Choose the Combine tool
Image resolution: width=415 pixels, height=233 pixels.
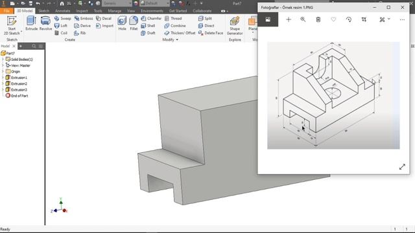pos(175,26)
